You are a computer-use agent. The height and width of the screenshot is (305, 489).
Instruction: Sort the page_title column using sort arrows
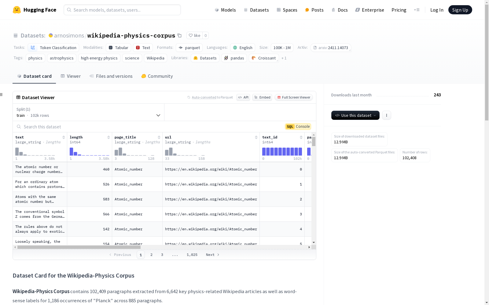(x=159, y=137)
